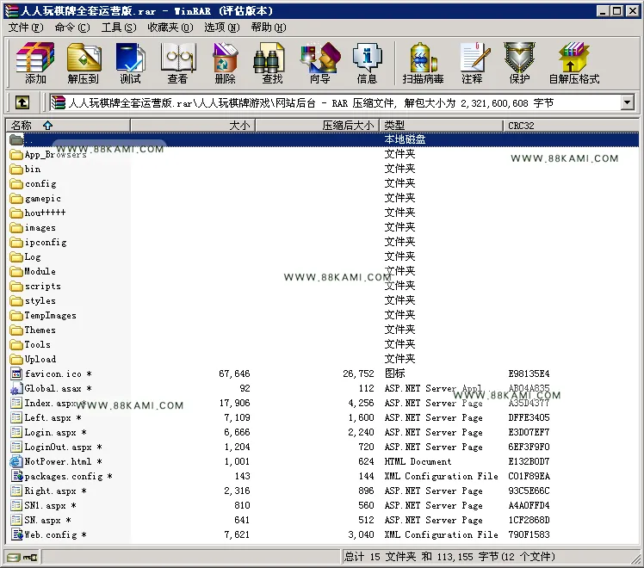
Task: Go up one folder level button
Action: [x=22, y=102]
